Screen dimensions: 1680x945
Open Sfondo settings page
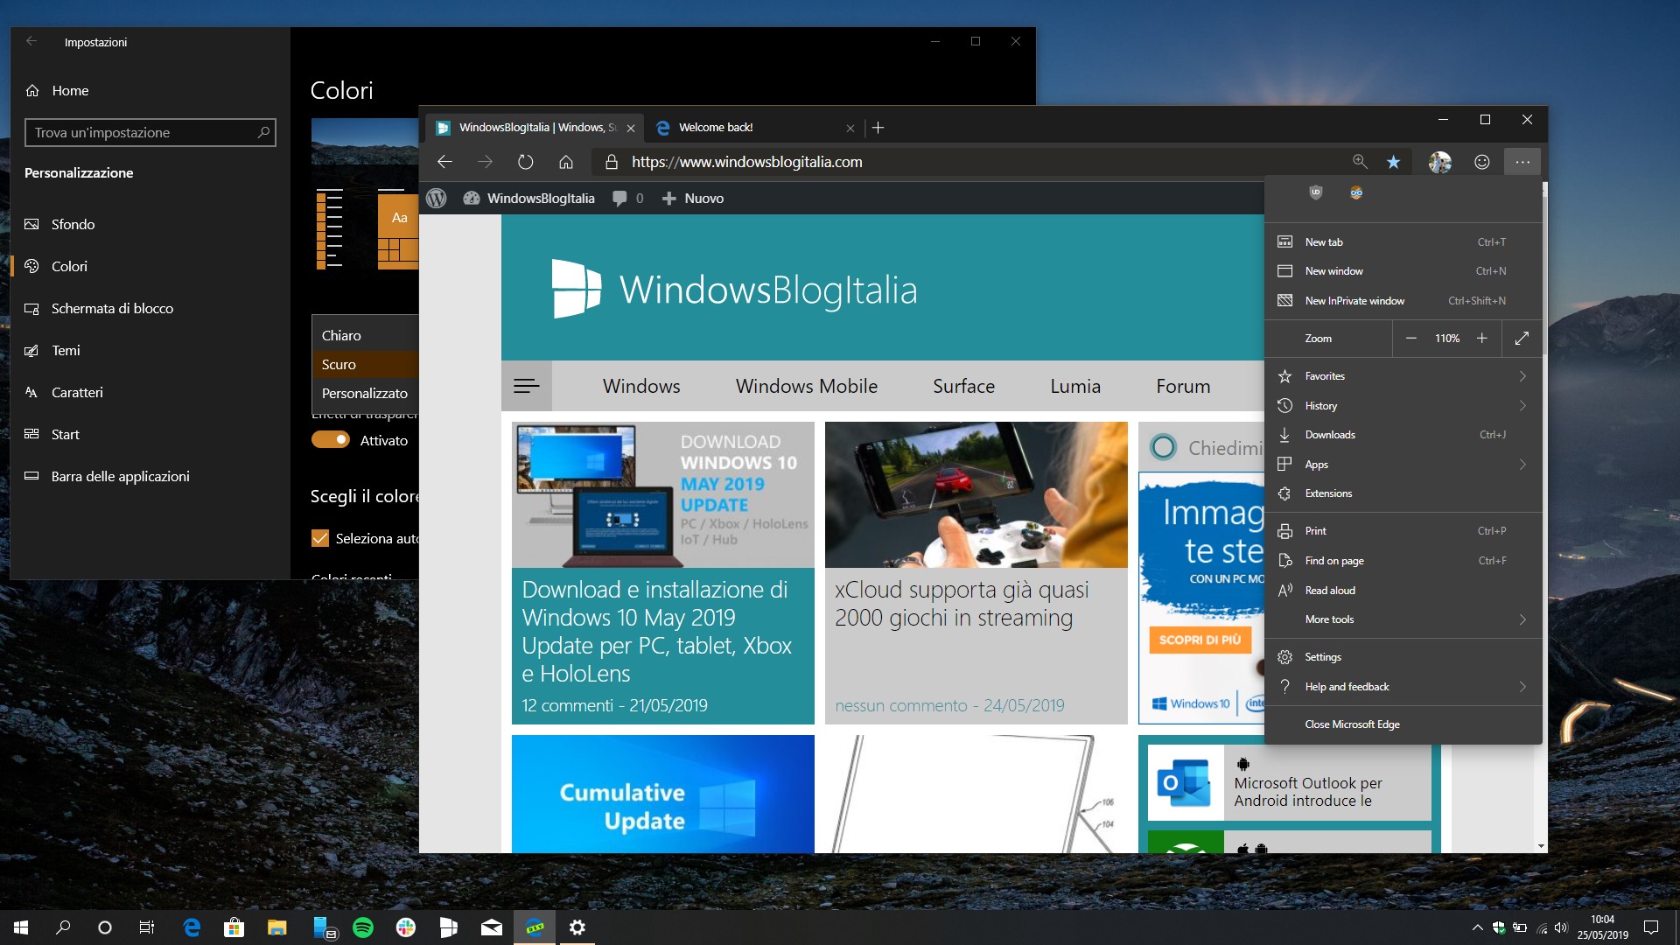(150, 225)
